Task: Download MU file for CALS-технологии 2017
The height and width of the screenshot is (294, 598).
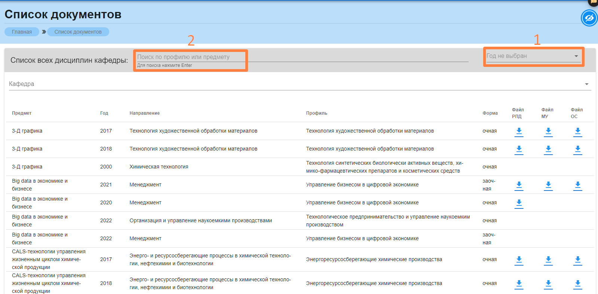Action: (x=548, y=260)
